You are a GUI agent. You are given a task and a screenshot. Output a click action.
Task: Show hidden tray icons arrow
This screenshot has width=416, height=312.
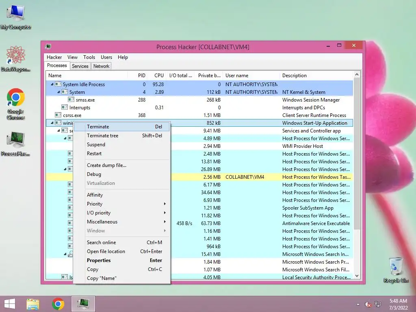358,304
